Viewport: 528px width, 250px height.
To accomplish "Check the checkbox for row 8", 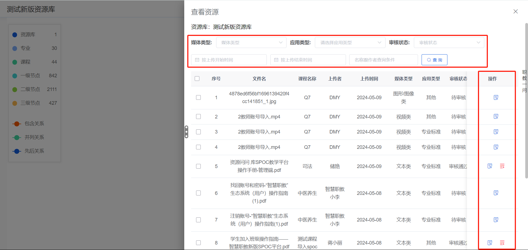I will point(198,243).
